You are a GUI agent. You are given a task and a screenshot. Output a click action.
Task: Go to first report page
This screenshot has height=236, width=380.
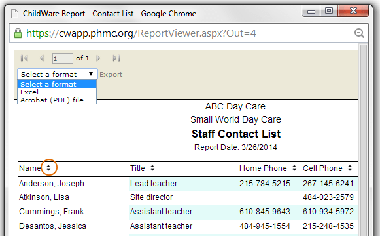pyautogui.click(x=24, y=58)
